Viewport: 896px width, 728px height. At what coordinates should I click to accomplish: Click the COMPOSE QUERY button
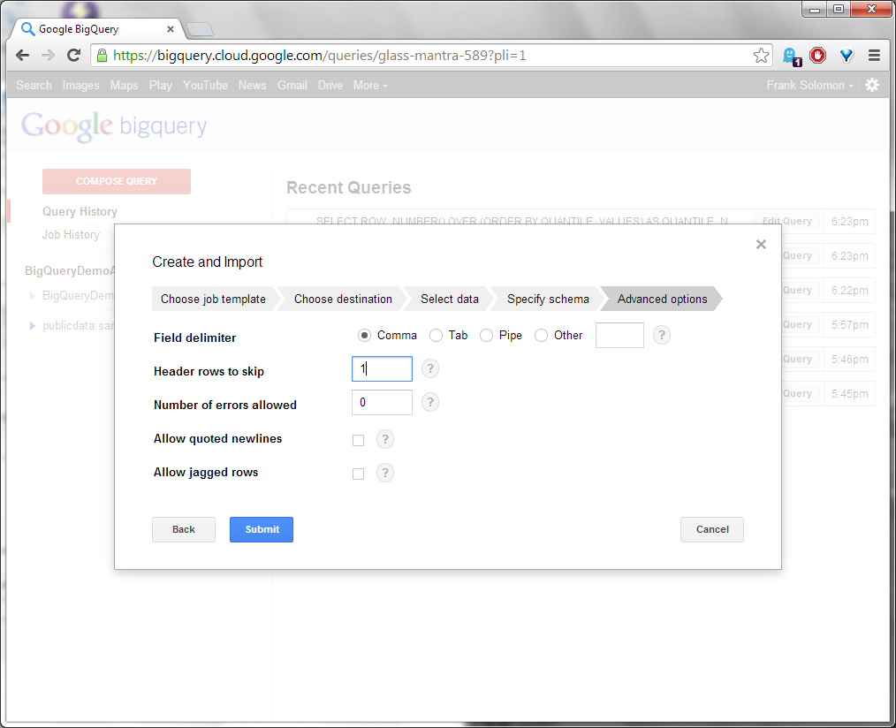(x=117, y=181)
